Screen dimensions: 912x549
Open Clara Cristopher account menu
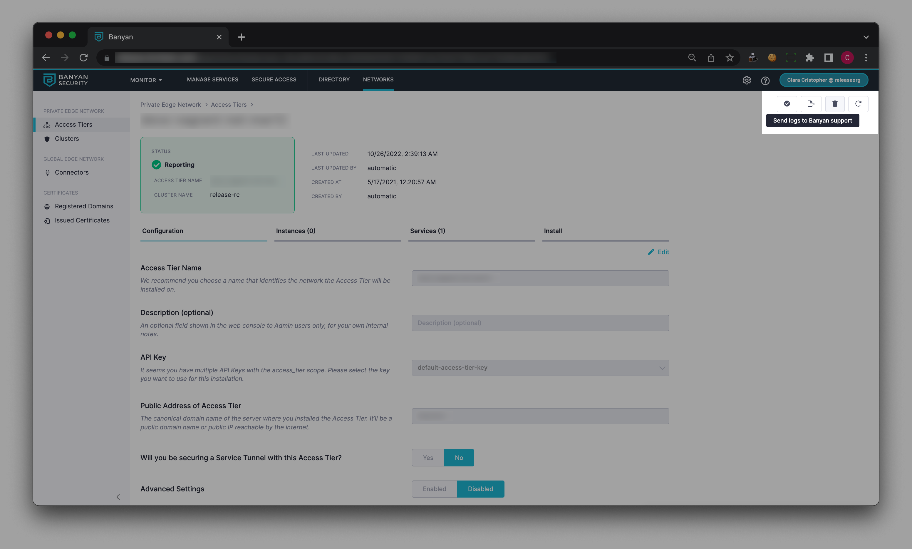[823, 80]
